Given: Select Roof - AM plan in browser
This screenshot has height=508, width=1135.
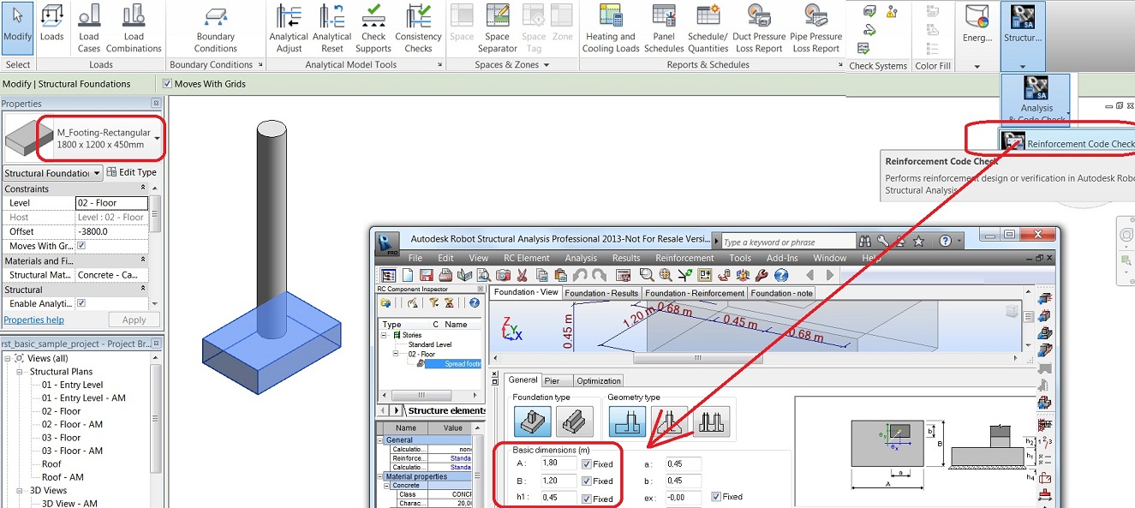Looking at the screenshot, I should [63, 477].
